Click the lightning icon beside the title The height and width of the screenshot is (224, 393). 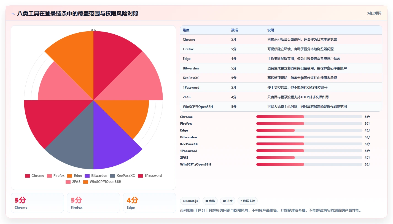click(13, 14)
